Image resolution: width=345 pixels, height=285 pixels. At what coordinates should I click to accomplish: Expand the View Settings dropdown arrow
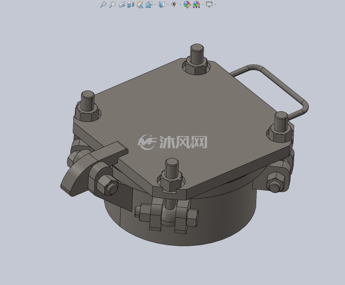coord(215,5)
